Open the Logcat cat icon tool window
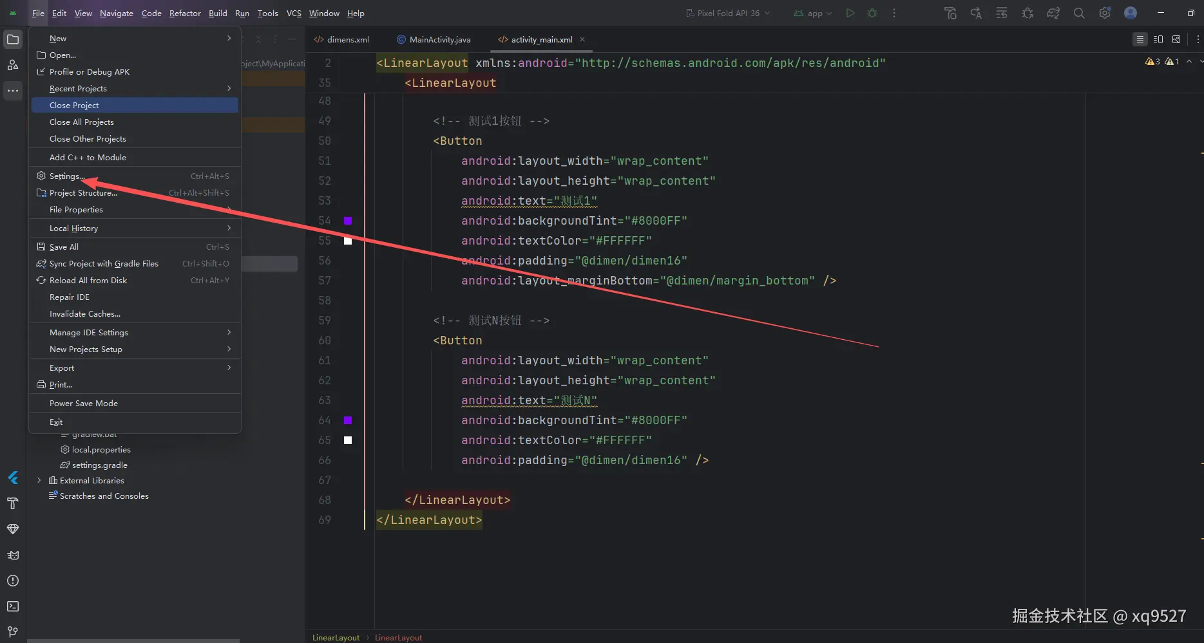This screenshot has height=643, width=1204. point(13,555)
